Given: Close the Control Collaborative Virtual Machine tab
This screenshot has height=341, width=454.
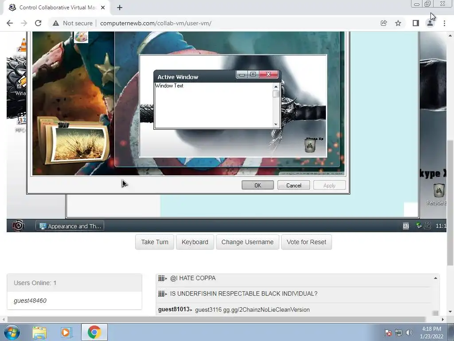Looking at the screenshot, I should [x=103, y=8].
